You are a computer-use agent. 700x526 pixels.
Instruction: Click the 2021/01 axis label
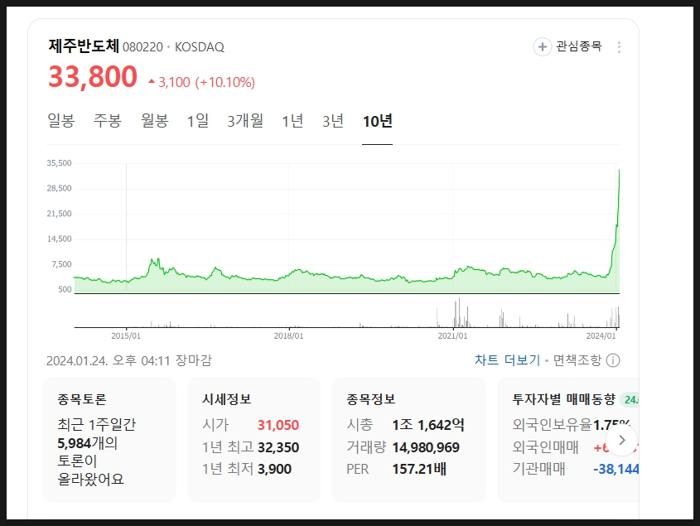pos(452,335)
